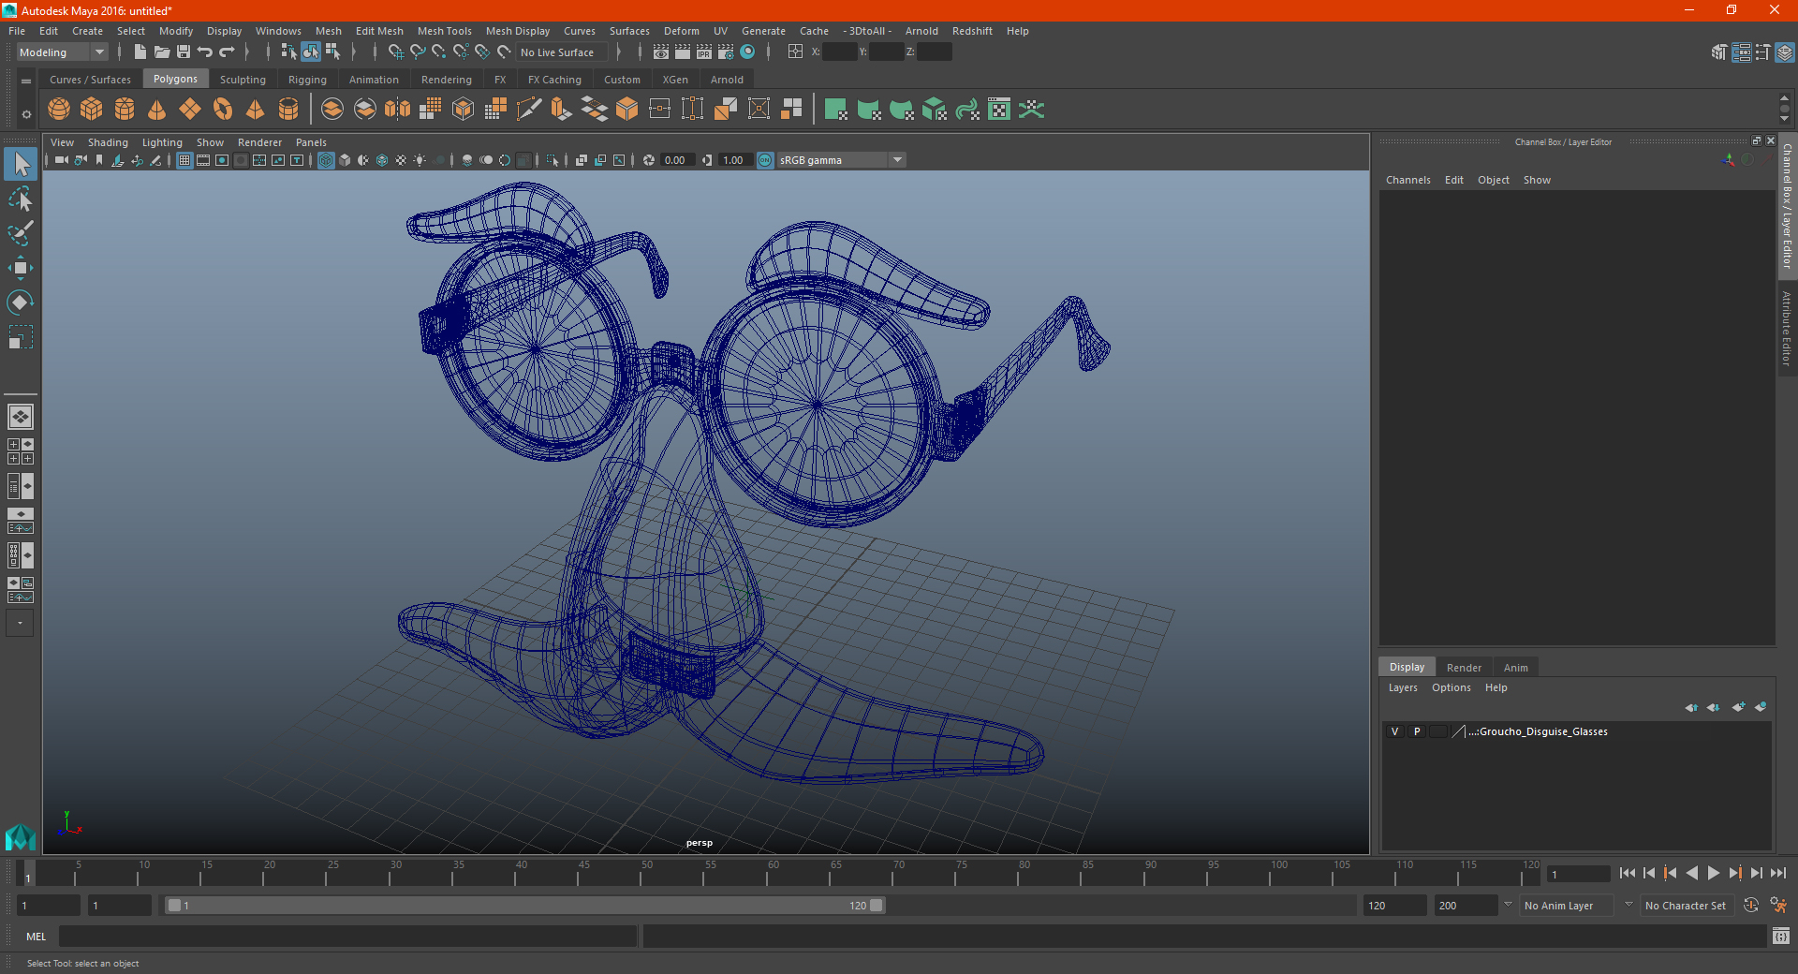
Task: Select the Paint Selection tool
Action: (21, 233)
